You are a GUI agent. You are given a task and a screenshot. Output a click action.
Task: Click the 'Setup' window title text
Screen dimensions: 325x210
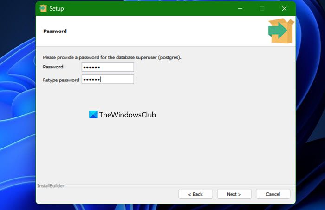(57, 9)
